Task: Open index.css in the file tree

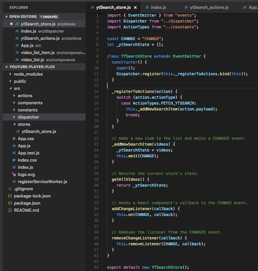Action: pyautogui.click(x=44, y=160)
